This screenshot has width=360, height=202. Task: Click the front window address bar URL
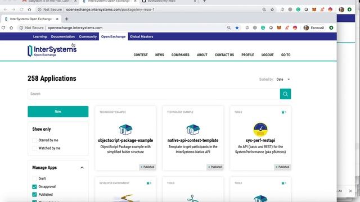click(x=75, y=27)
